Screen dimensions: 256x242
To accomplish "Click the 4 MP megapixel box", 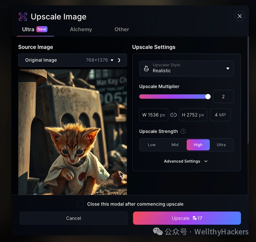I will (220, 115).
